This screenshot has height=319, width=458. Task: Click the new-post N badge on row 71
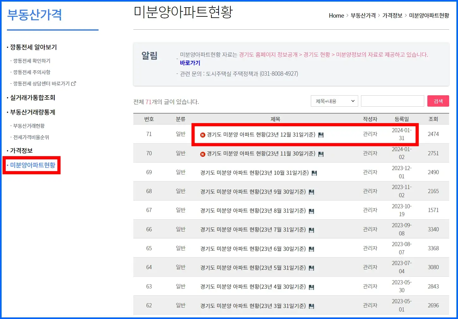pyautogui.click(x=203, y=135)
